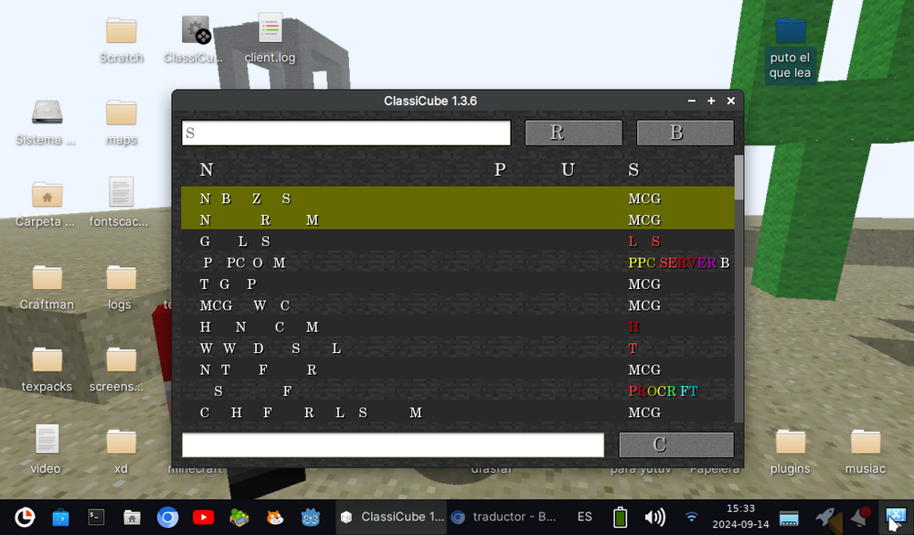Viewport: 914px width, 535px height.
Task: Select the 'W W D S L' server row
Action: tap(458, 348)
